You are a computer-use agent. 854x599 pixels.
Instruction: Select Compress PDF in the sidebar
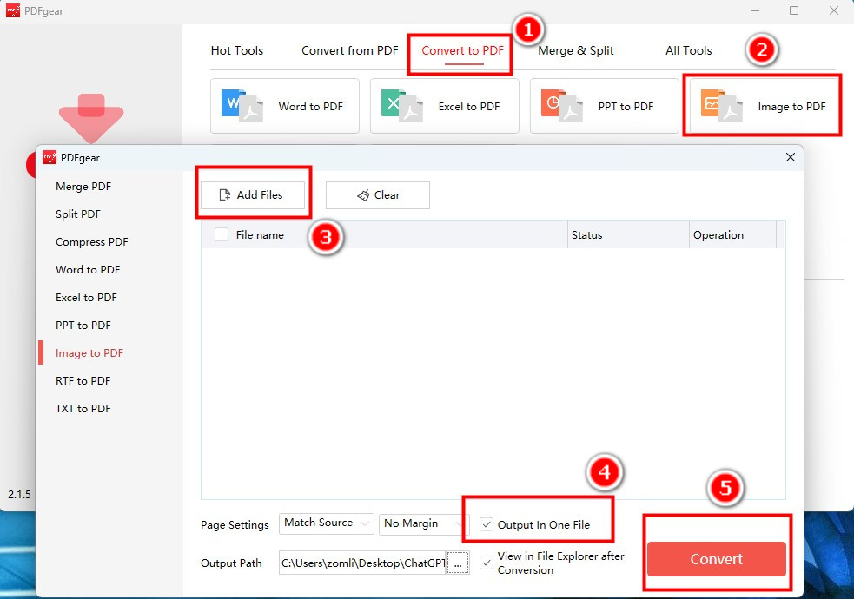click(89, 241)
